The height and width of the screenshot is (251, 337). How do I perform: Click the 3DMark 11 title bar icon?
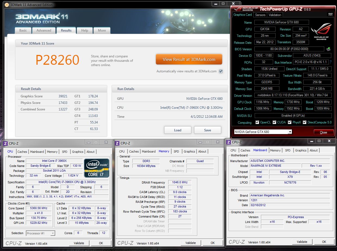point(7,5)
